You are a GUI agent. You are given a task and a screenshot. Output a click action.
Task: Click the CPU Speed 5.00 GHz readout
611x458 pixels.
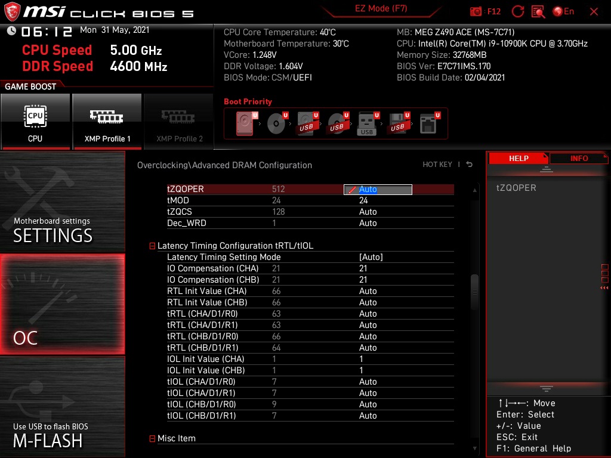coord(92,50)
